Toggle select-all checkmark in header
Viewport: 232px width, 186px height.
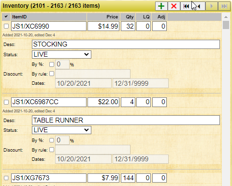tap(6, 16)
